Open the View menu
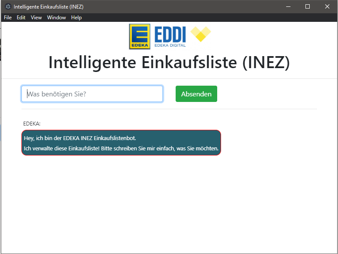The width and height of the screenshot is (338, 254). (36, 18)
